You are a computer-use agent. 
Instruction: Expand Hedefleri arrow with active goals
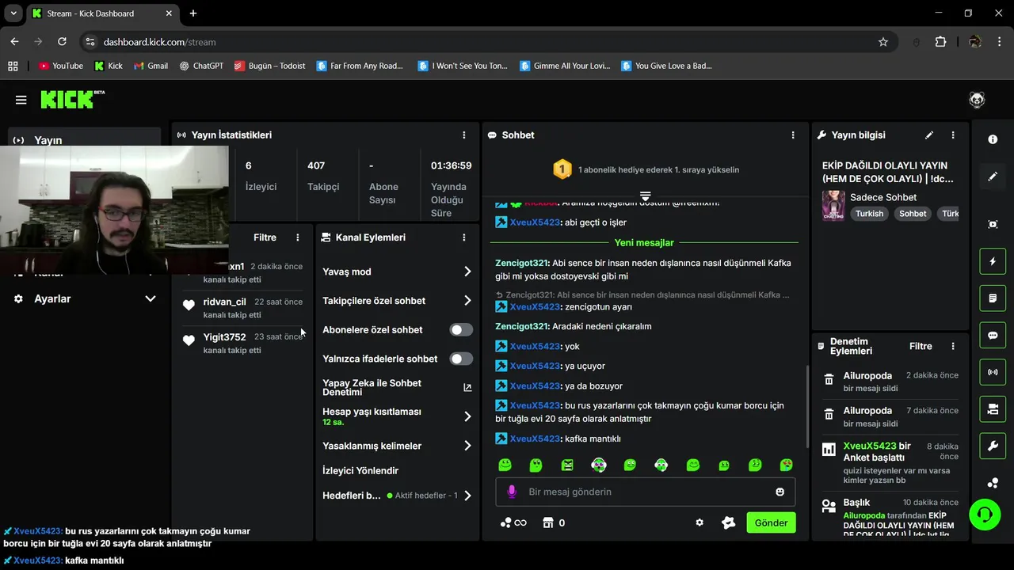click(x=467, y=496)
